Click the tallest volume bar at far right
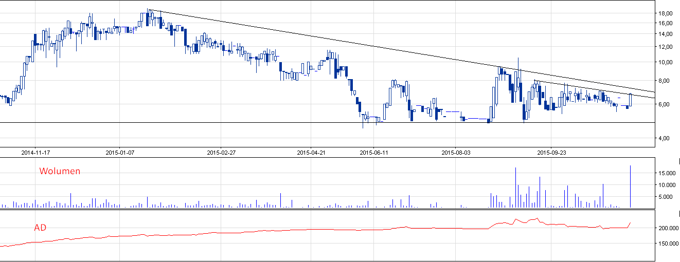680x262 pixels. 631,187
